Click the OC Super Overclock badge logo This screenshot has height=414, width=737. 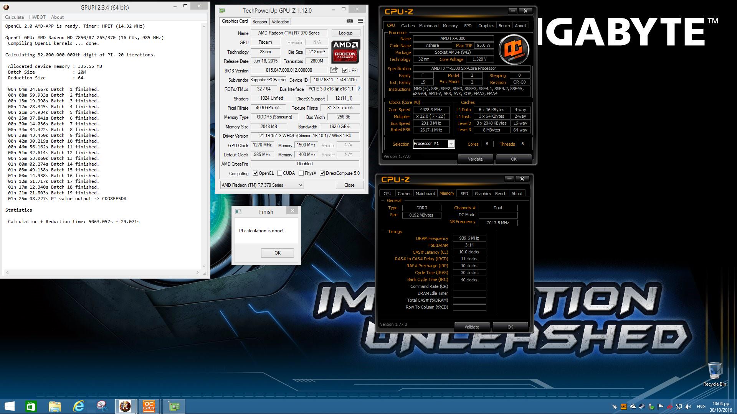[514, 49]
